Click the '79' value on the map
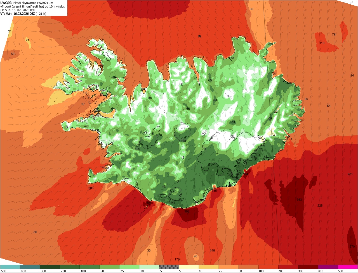The width and height of the screenshot is (358, 273). coord(334,34)
